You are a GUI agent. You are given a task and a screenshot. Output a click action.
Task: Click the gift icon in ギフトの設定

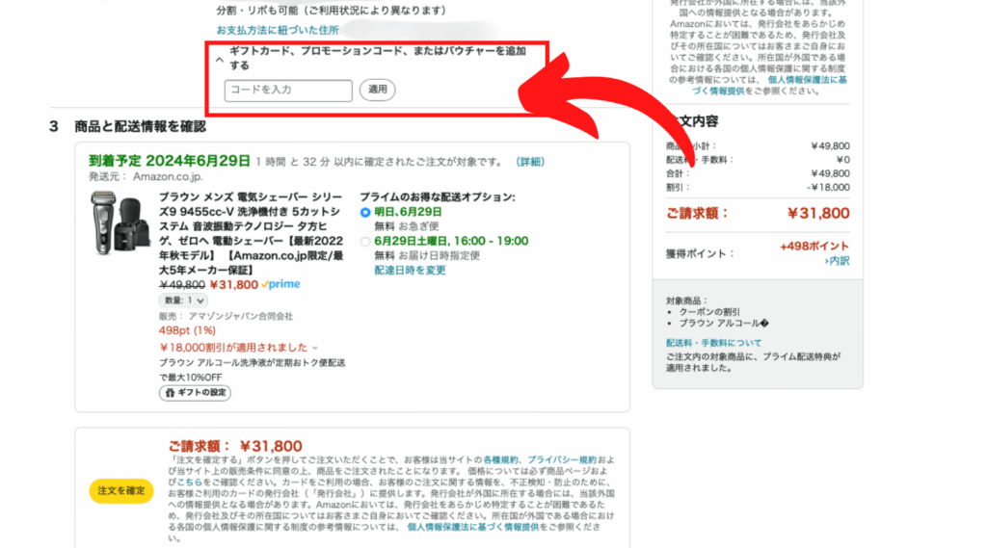169,393
